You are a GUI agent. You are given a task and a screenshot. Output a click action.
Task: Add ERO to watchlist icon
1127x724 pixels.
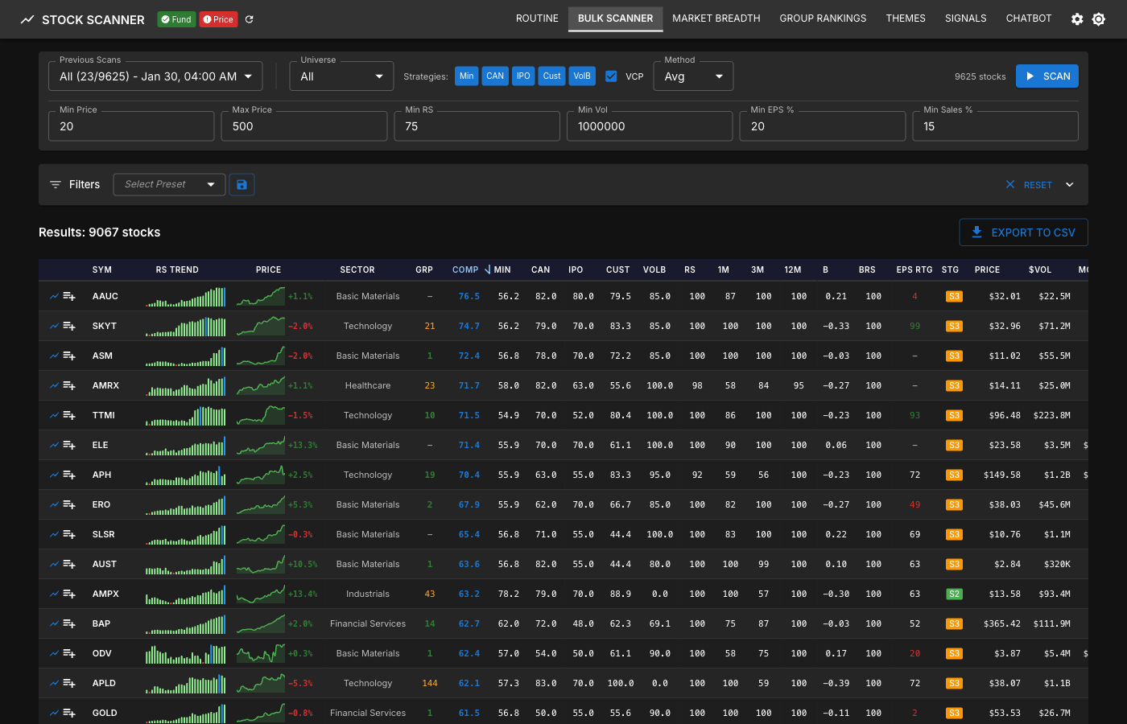(69, 504)
